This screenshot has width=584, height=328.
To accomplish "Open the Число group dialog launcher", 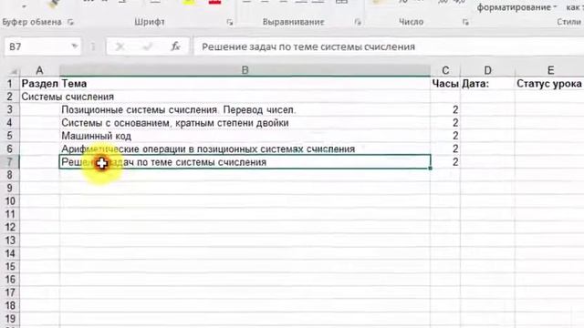I will [465, 22].
